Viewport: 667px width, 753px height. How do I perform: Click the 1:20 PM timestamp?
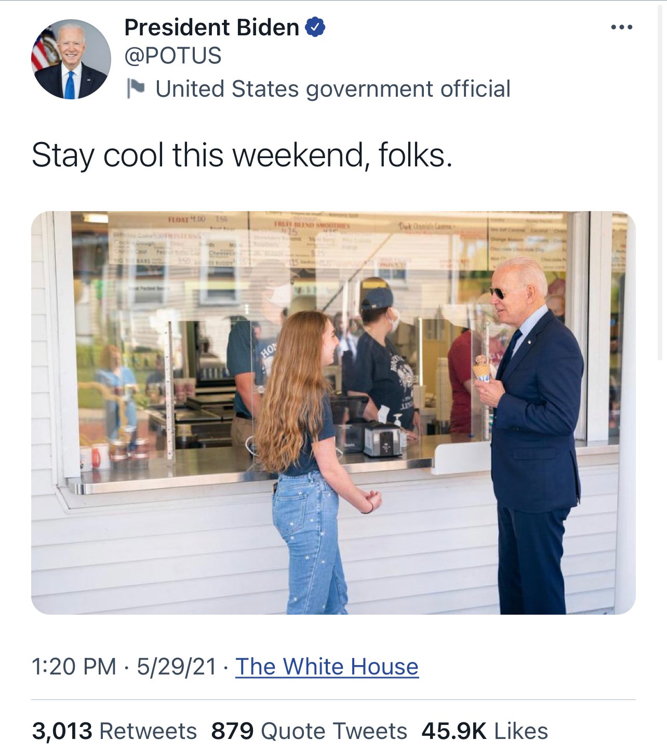coord(74,667)
